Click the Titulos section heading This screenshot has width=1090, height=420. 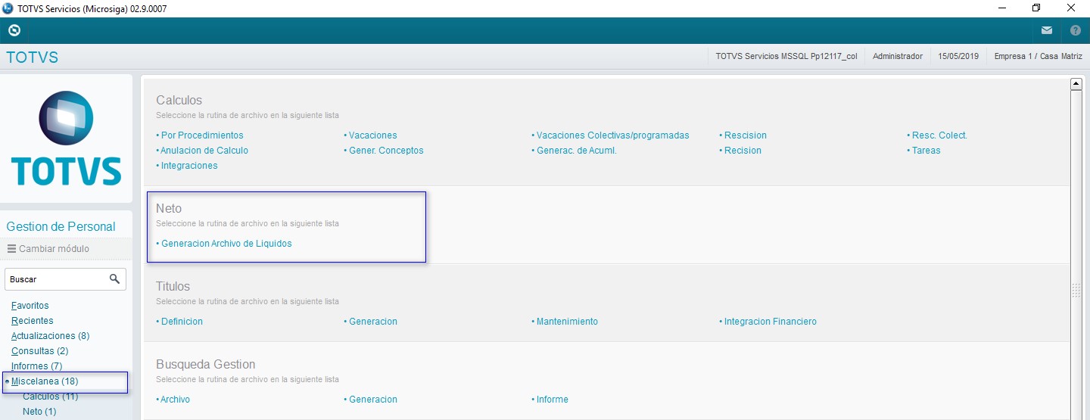click(x=173, y=286)
